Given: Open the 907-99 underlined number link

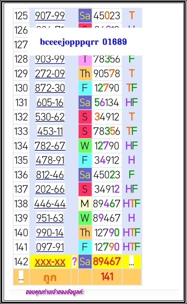Looking at the screenshot, I should [50, 15].
